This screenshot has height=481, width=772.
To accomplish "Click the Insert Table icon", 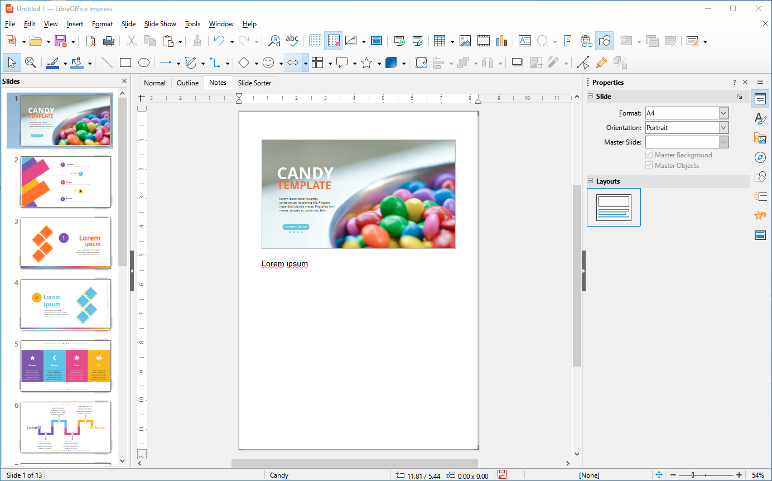I will pyautogui.click(x=440, y=41).
